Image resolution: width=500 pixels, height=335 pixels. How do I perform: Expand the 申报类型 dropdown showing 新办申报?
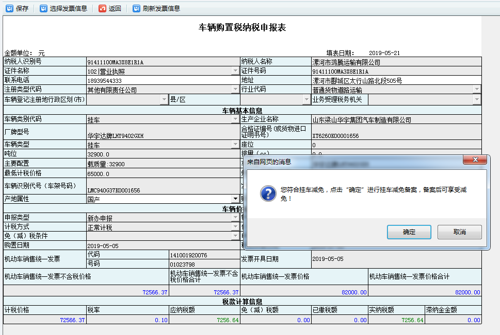235,218
